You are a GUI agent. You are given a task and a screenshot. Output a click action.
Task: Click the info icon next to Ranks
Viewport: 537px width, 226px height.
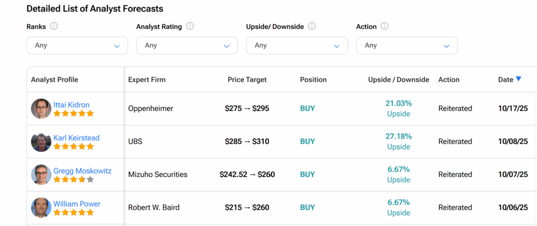pos(54,26)
